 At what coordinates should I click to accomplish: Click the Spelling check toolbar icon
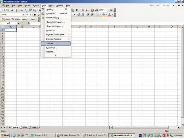tap(30, 10)
